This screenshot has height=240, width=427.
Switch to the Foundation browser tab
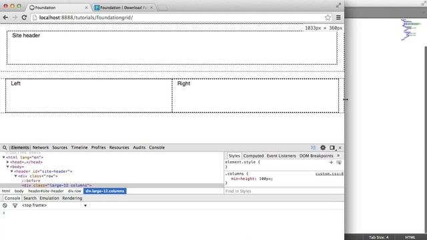58,7
